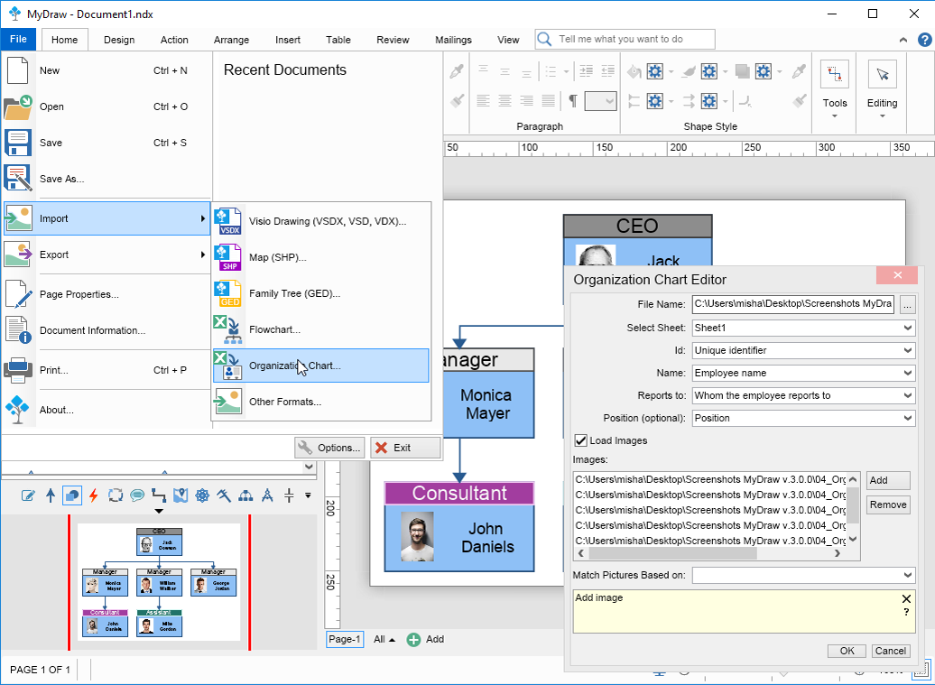Click the Tell me search box
The width and height of the screenshot is (935, 685).
[625, 40]
